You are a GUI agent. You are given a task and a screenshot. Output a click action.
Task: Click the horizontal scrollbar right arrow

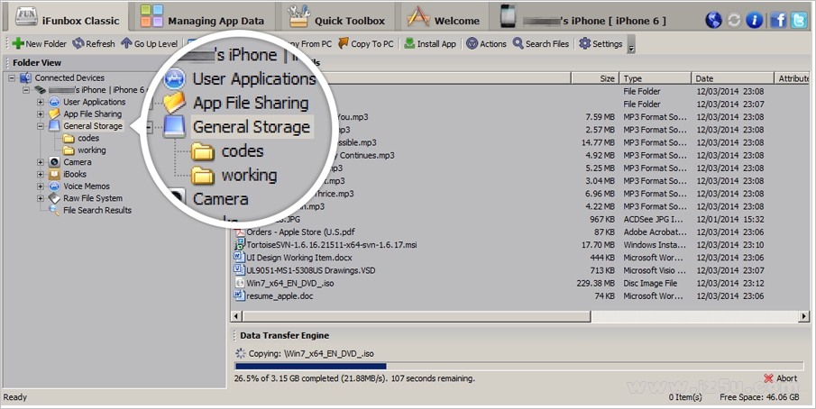804,316
